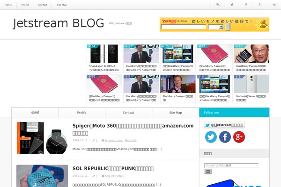This screenshot has width=281, height=187.
Task: Click the Twitter icon in top bar
Action: 232,5
